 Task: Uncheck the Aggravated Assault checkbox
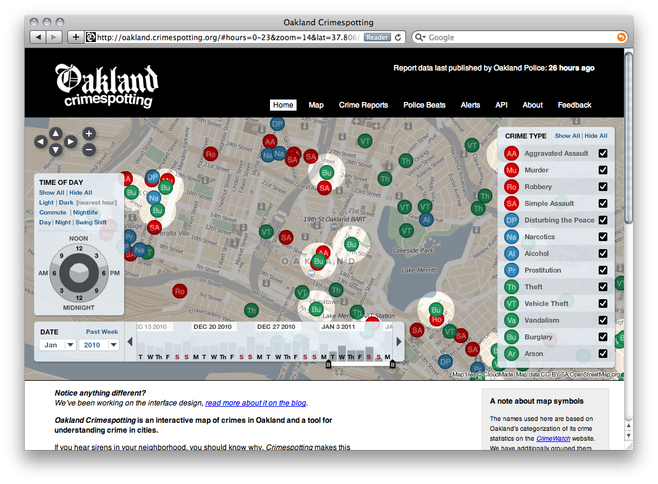(602, 153)
